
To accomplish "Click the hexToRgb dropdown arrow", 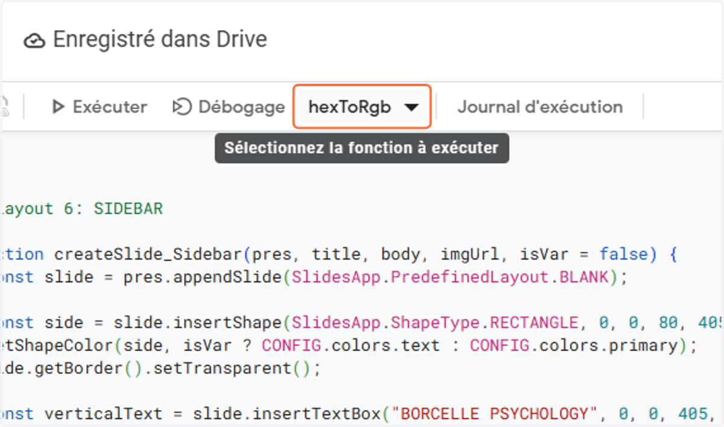I will (x=411, y=108).
